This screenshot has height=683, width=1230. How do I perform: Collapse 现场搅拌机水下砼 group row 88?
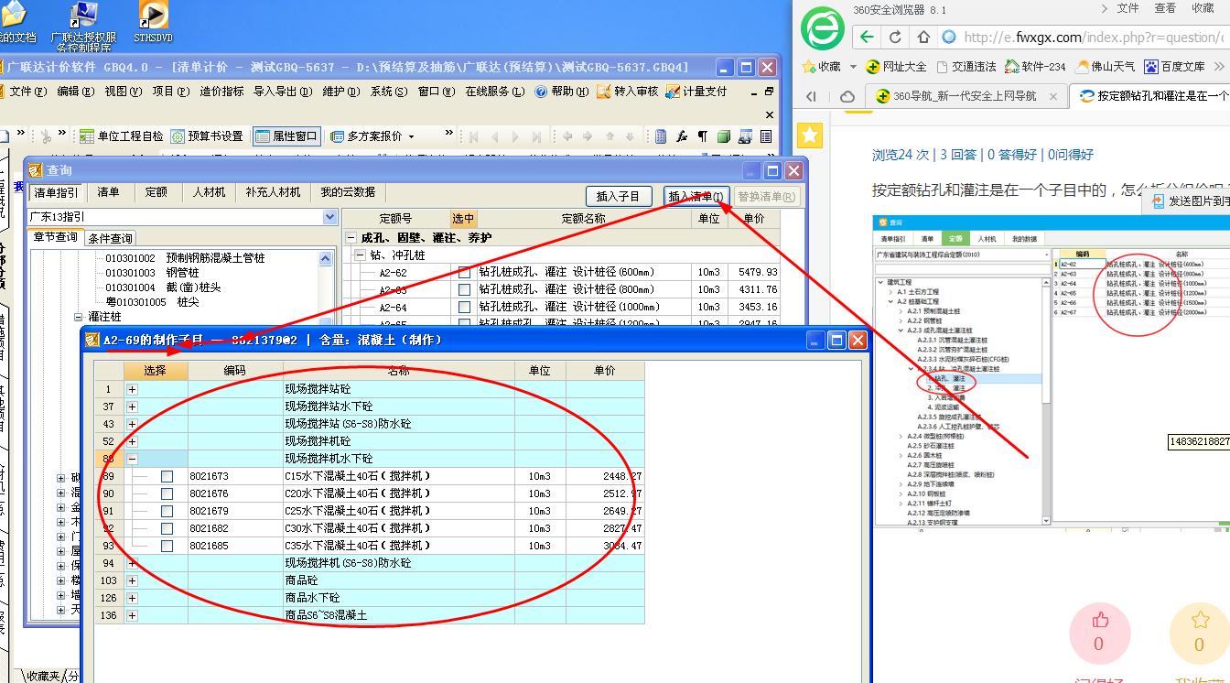point(132,459)
